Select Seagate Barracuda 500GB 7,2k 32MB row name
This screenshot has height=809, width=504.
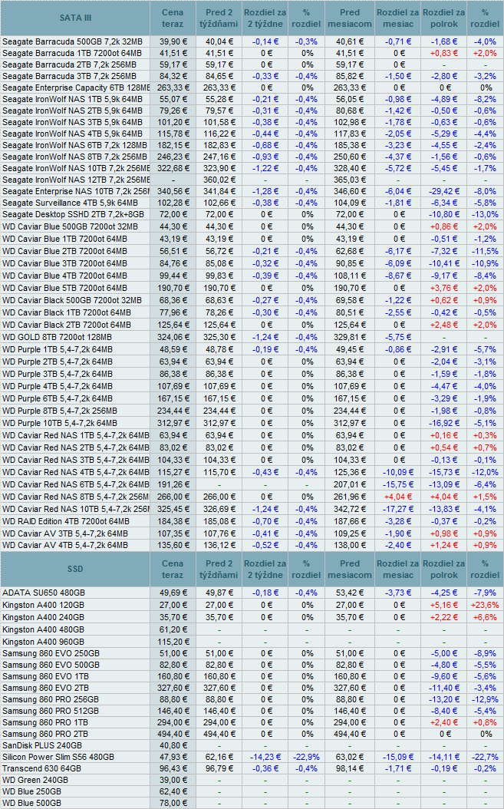tap(72, 41)
